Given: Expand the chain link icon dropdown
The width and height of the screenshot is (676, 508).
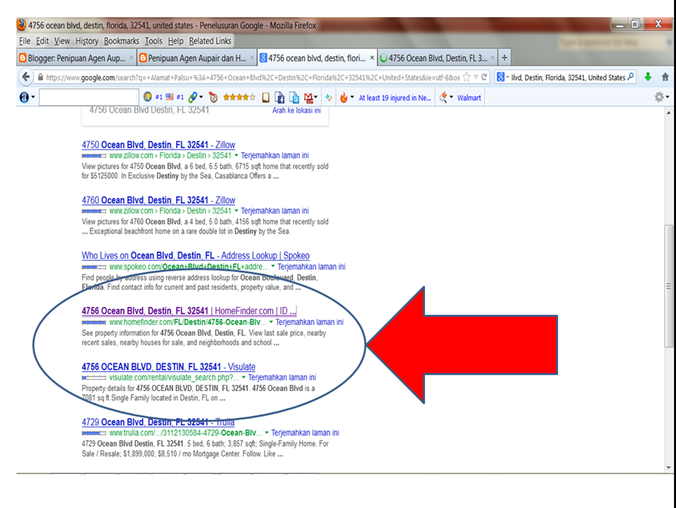Looking at the screenshot, I should tap(201, 97).
